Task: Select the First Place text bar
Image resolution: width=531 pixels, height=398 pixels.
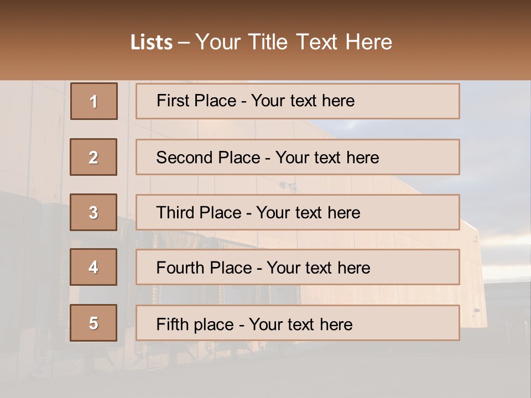Action: click(298, 101)
